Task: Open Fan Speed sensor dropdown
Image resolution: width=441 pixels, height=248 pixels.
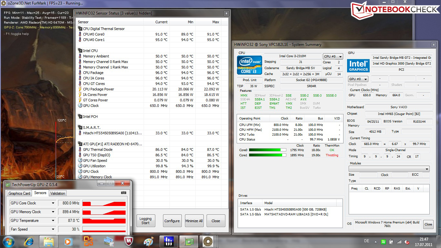Action: 53,229
